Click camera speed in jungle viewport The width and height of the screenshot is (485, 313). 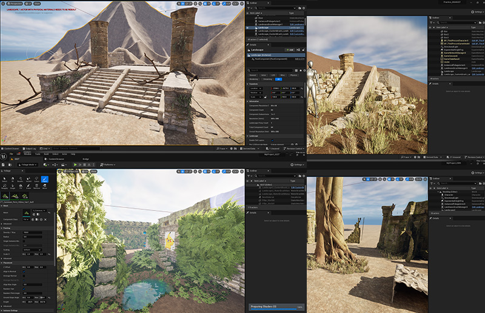tap(235, 172)
